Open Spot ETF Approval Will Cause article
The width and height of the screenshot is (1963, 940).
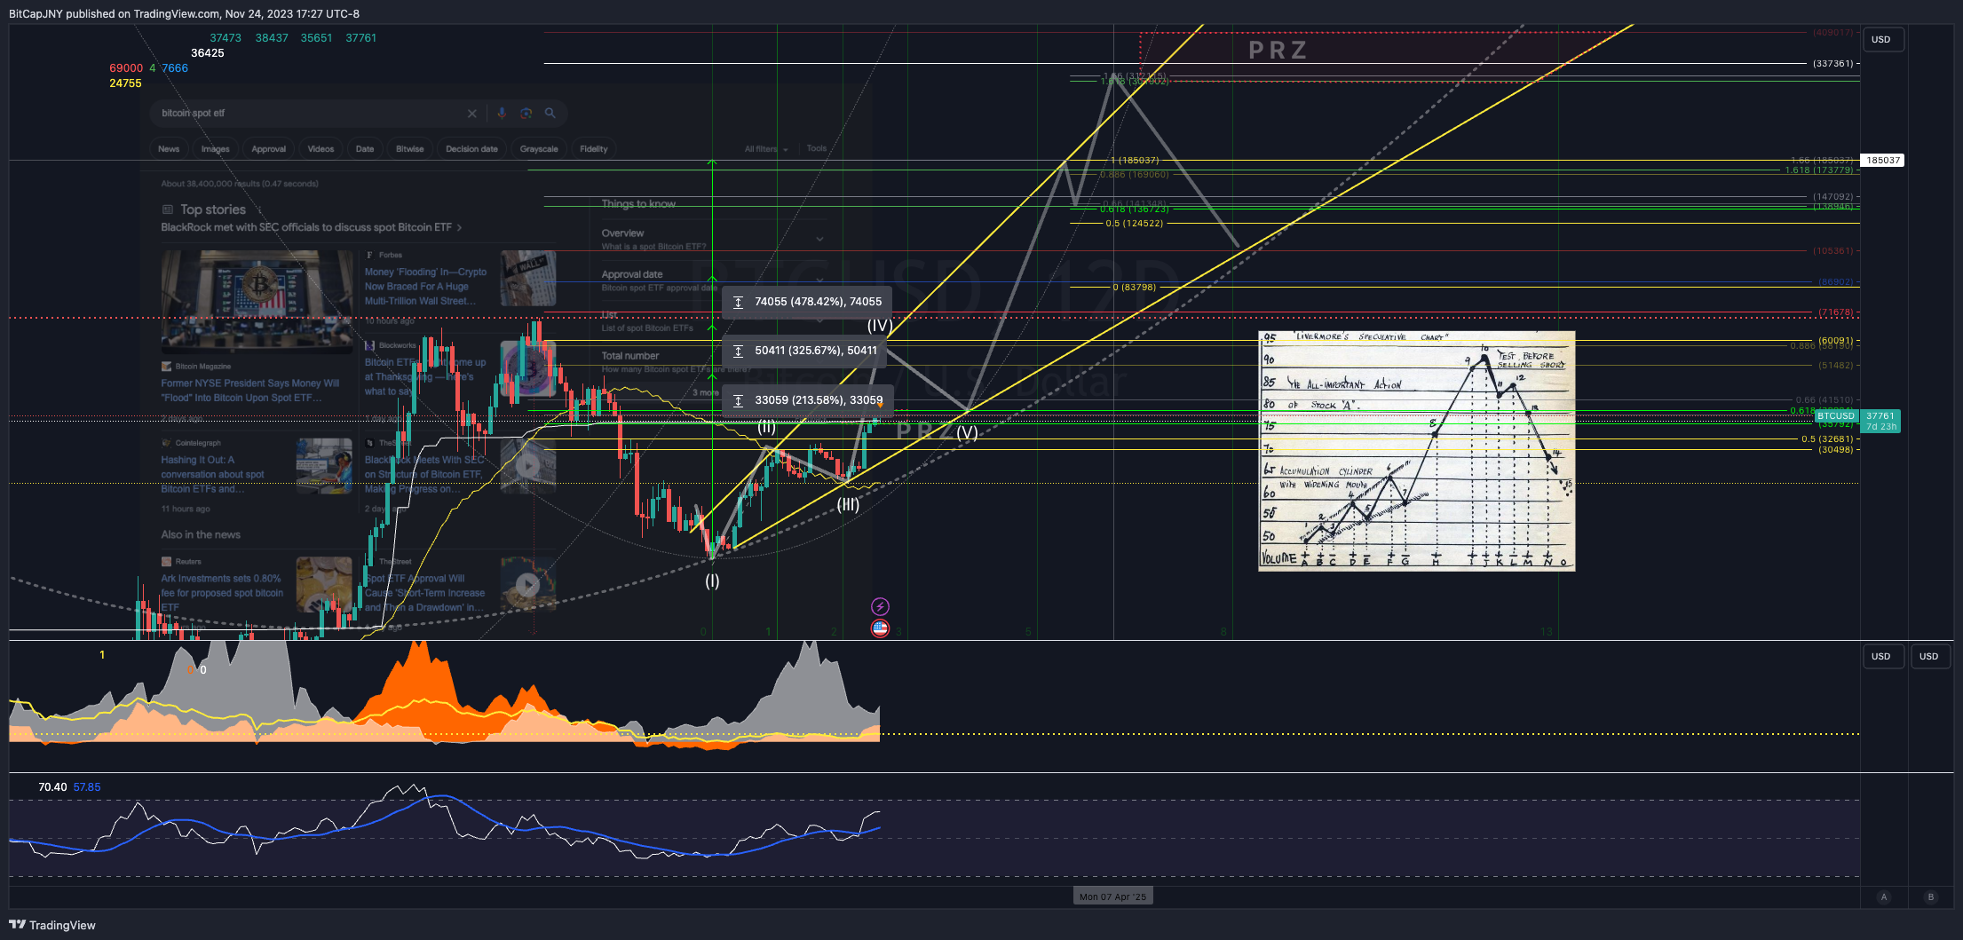(x=425, y=593)
